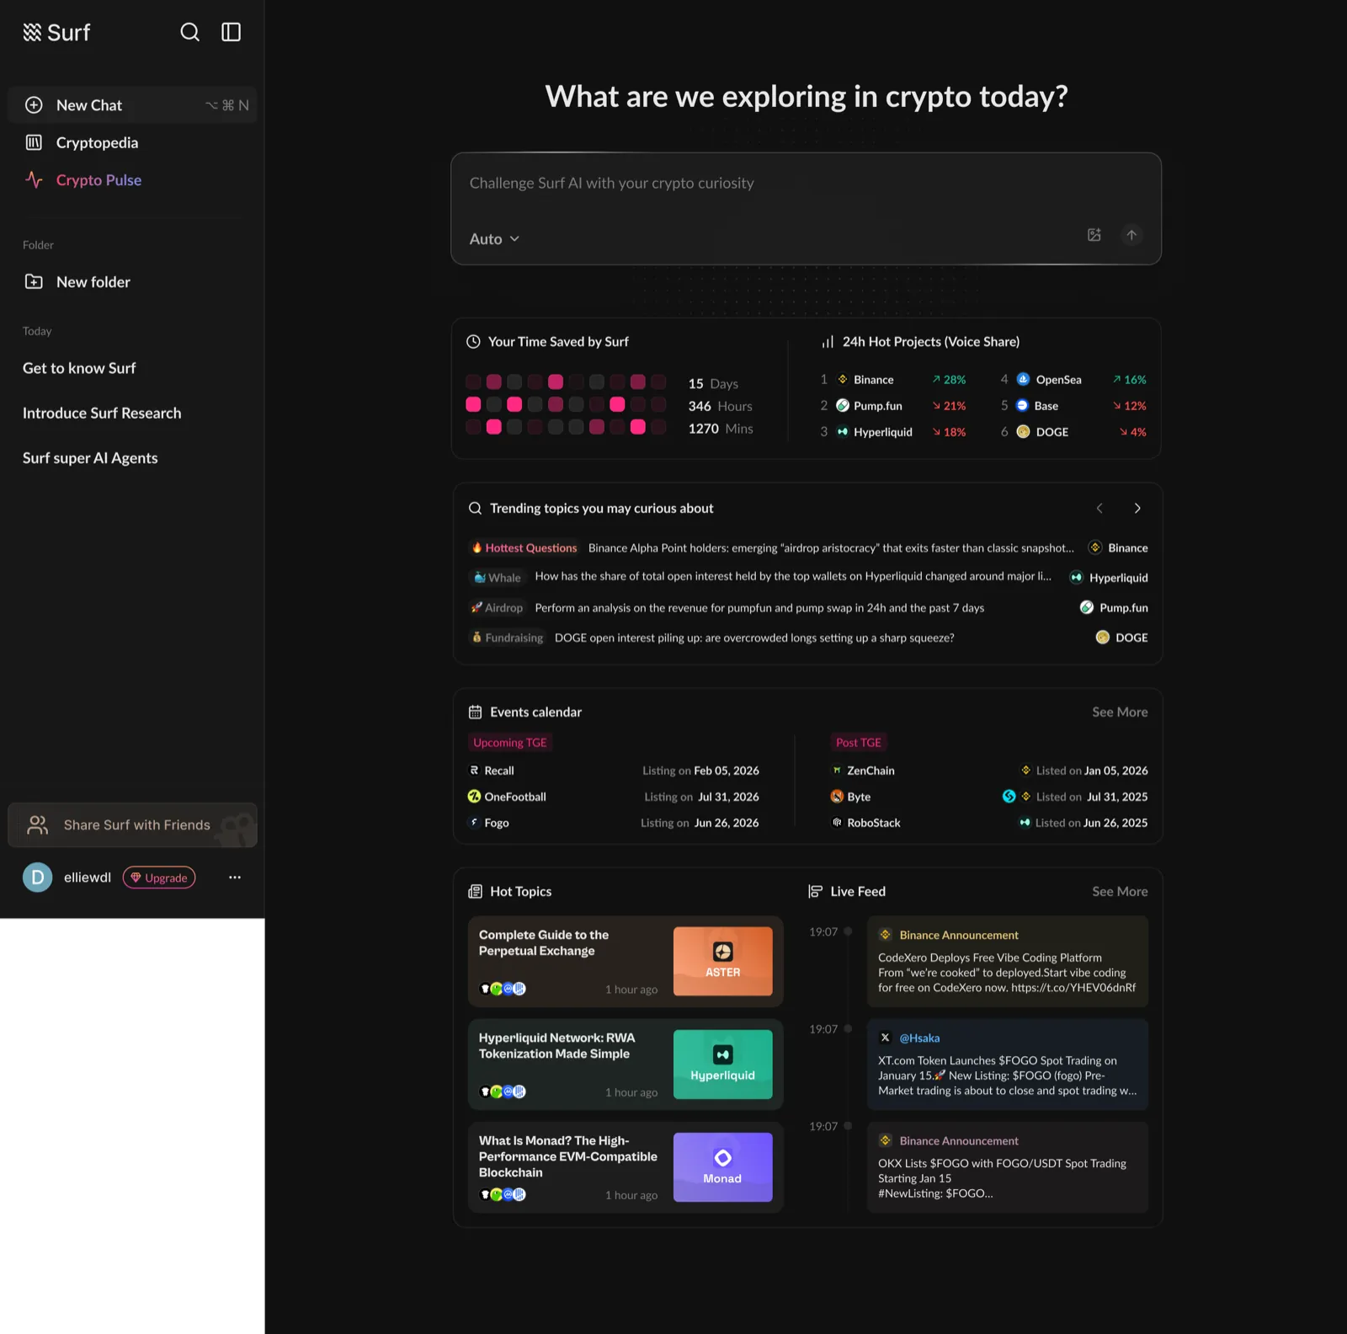
Task: Open 'Get to know Surf' chat
Action: (79, 368)
